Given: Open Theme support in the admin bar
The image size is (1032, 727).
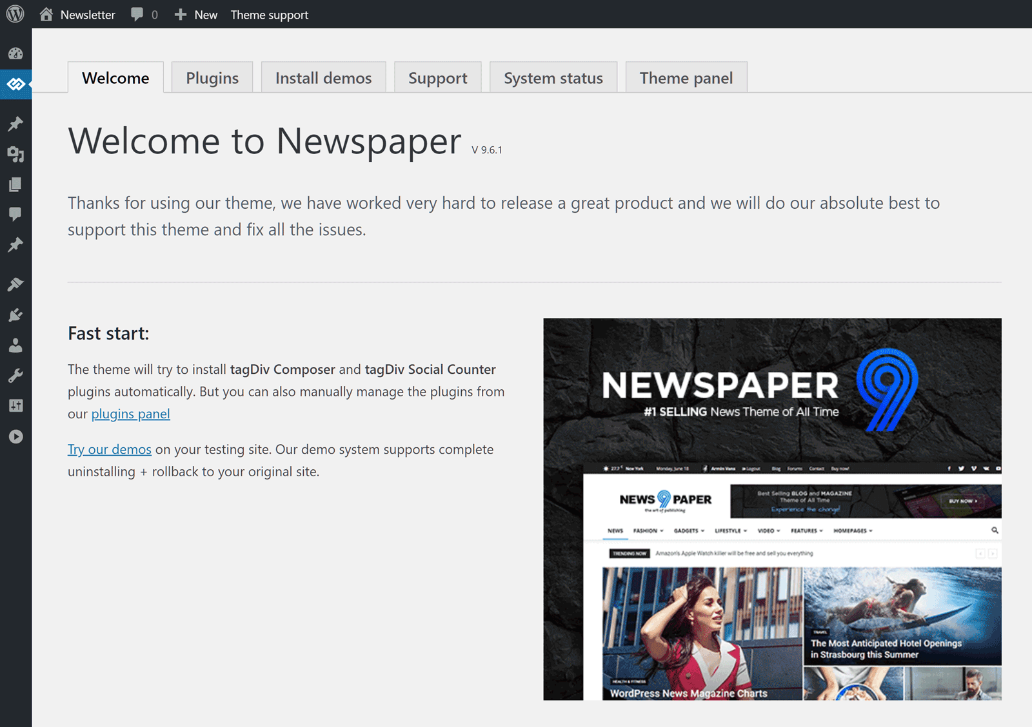Looking at the screenshot, I should [x=270, y=15].
